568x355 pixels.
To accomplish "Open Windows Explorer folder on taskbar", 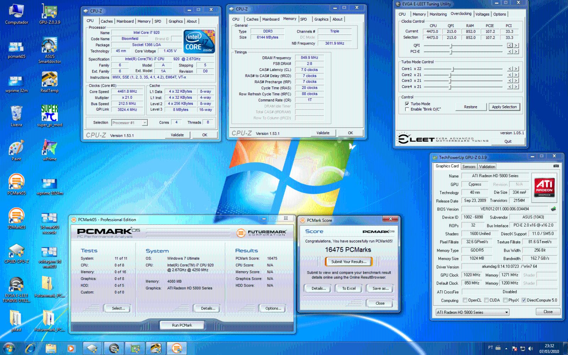I will click(x=50, y=349).
